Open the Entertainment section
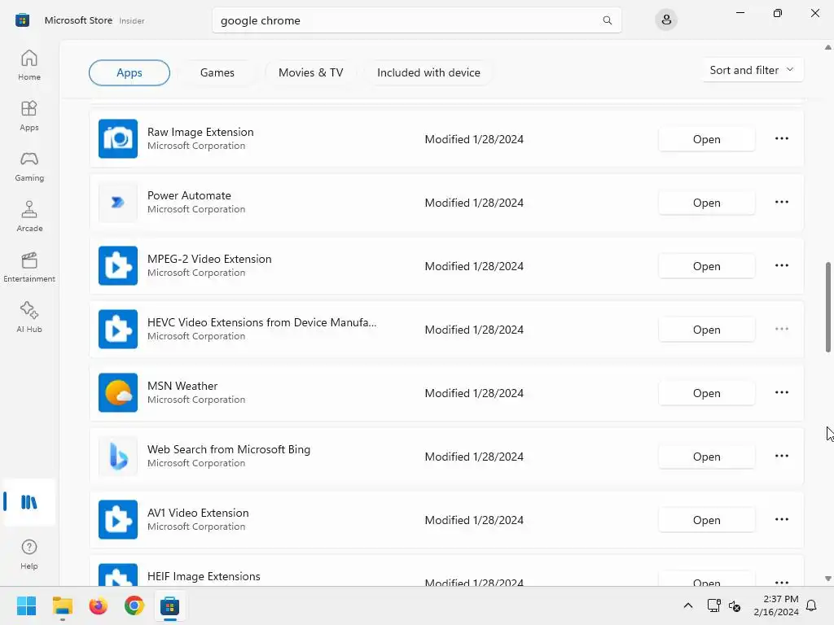Viewport: 834px width, 625px height. click(x=29, y=267)
